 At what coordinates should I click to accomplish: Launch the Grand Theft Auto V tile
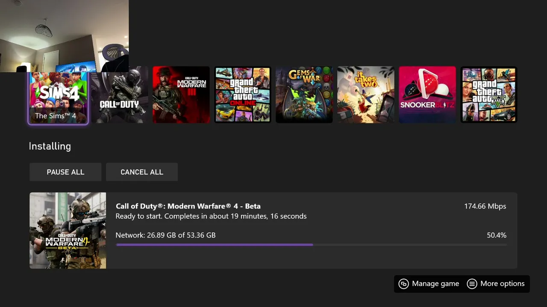coord(489,95)
